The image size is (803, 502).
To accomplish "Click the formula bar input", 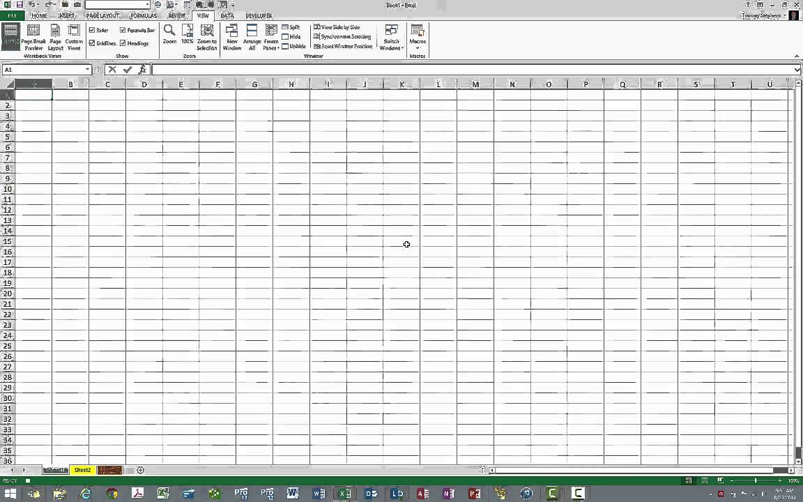I will pyautogui.click(x=472, y=70).
